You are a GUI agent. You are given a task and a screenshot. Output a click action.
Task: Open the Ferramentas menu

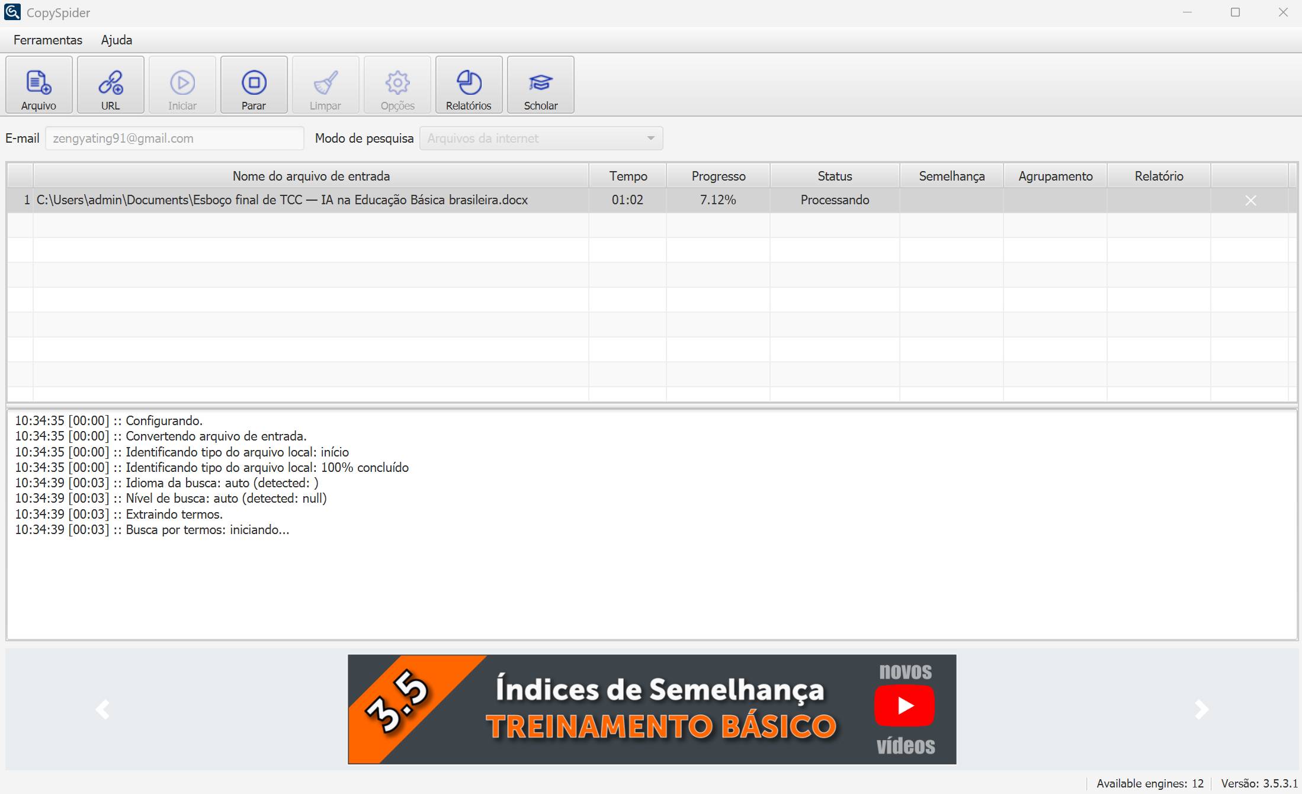pos(48,40)
